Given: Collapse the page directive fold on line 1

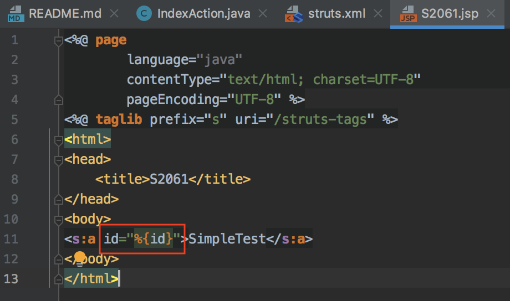Looking at the screenshot, I should pyautogui.click(x=59, y=41).
